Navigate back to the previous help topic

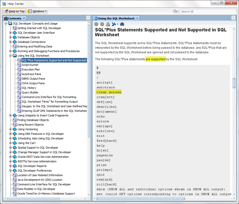pos(96,24)
